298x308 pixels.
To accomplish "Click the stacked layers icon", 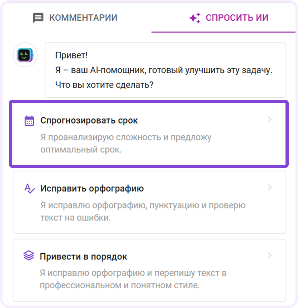I will [x=29, y=256].
